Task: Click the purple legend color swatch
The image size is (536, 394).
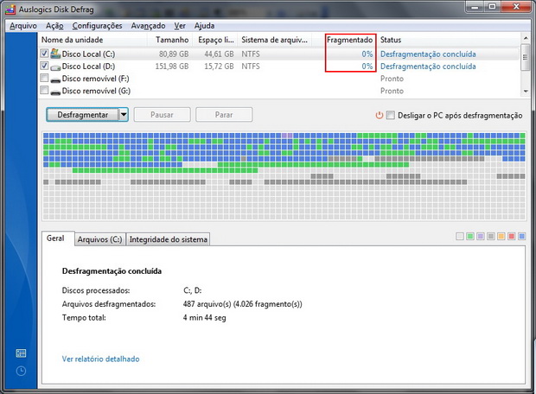Action: click(x=481, y=237)
